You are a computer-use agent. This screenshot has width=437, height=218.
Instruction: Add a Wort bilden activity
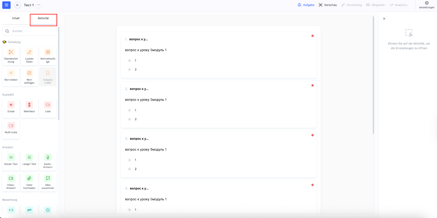11,77
